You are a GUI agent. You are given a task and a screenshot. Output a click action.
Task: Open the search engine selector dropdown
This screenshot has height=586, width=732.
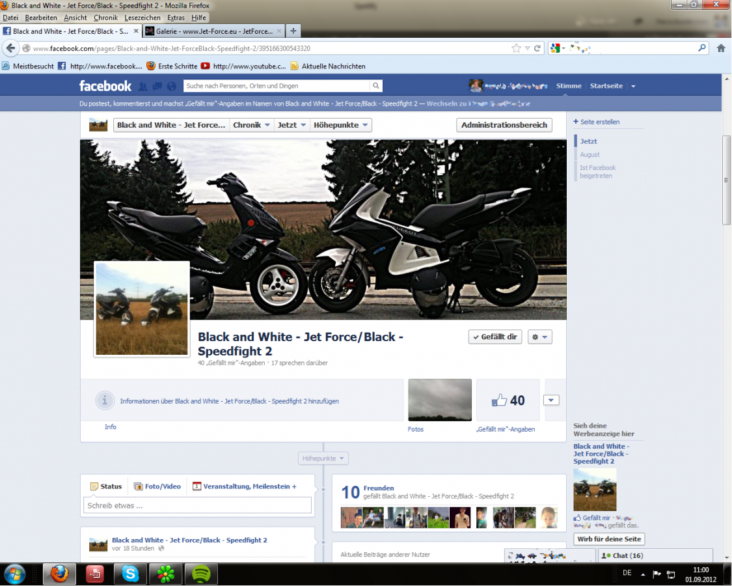[558, 48]
